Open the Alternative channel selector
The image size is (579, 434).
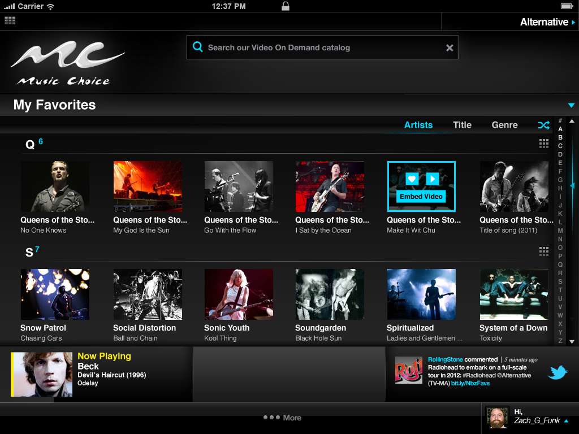547,22
